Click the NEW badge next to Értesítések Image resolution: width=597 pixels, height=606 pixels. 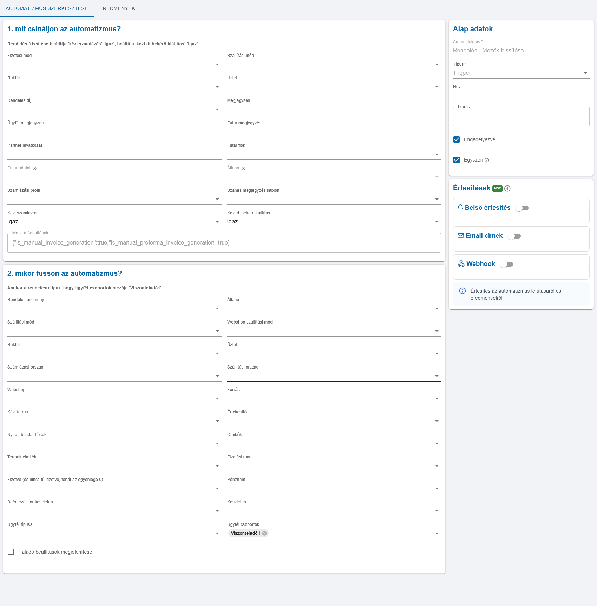click(x=498, y=188)
